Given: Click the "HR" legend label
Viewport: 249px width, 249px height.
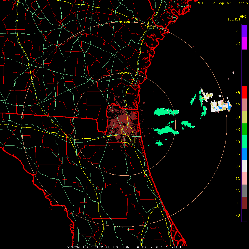Looking at the screenshot, I should point(237,129).
